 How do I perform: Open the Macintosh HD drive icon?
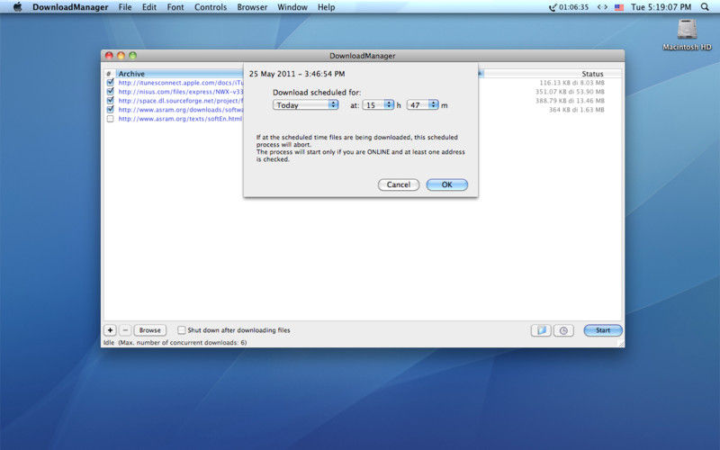coord(687,34)
